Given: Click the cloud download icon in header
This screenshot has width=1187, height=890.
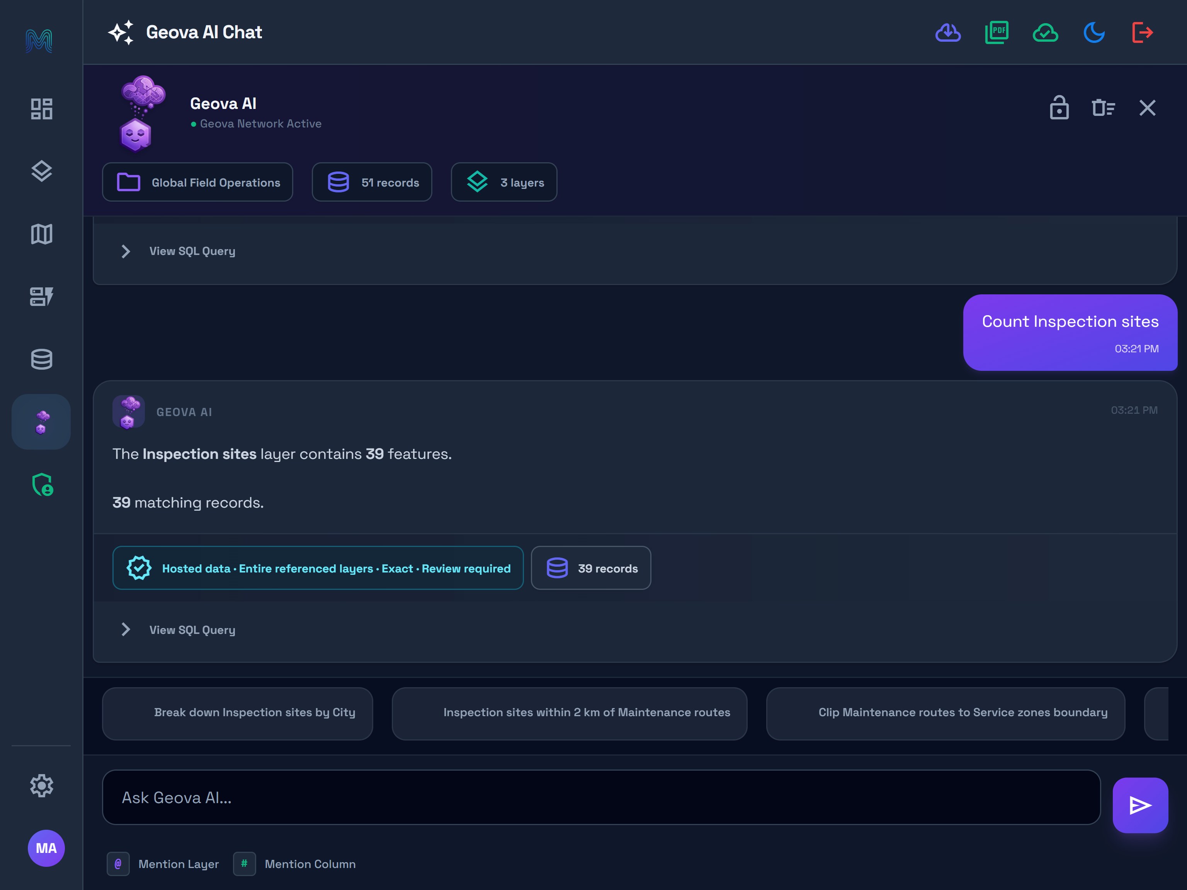Looking at the screenshot, I should (x=948, y=33).
